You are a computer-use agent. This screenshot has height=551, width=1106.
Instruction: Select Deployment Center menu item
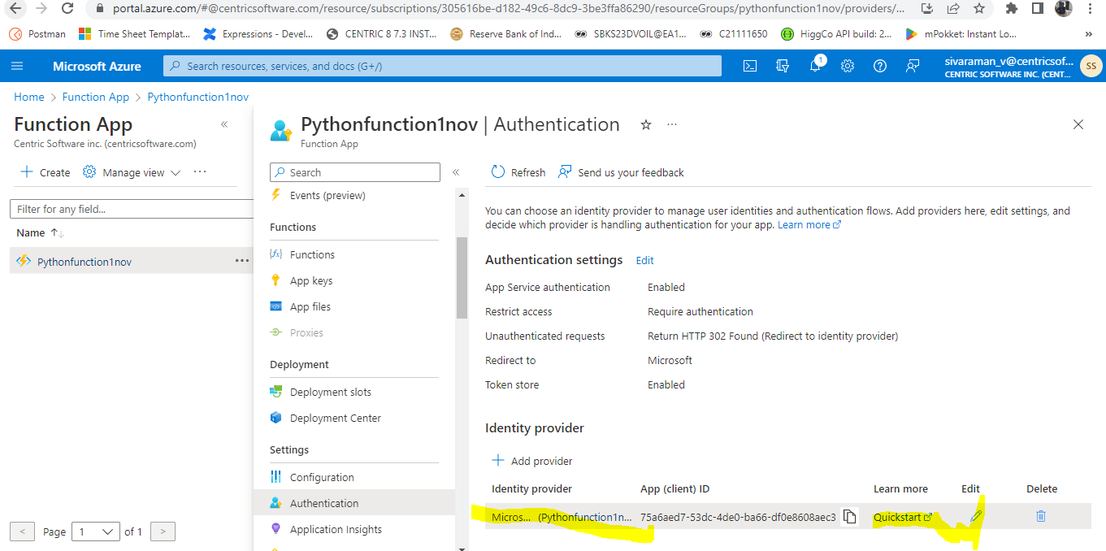[x=335, y=418]
